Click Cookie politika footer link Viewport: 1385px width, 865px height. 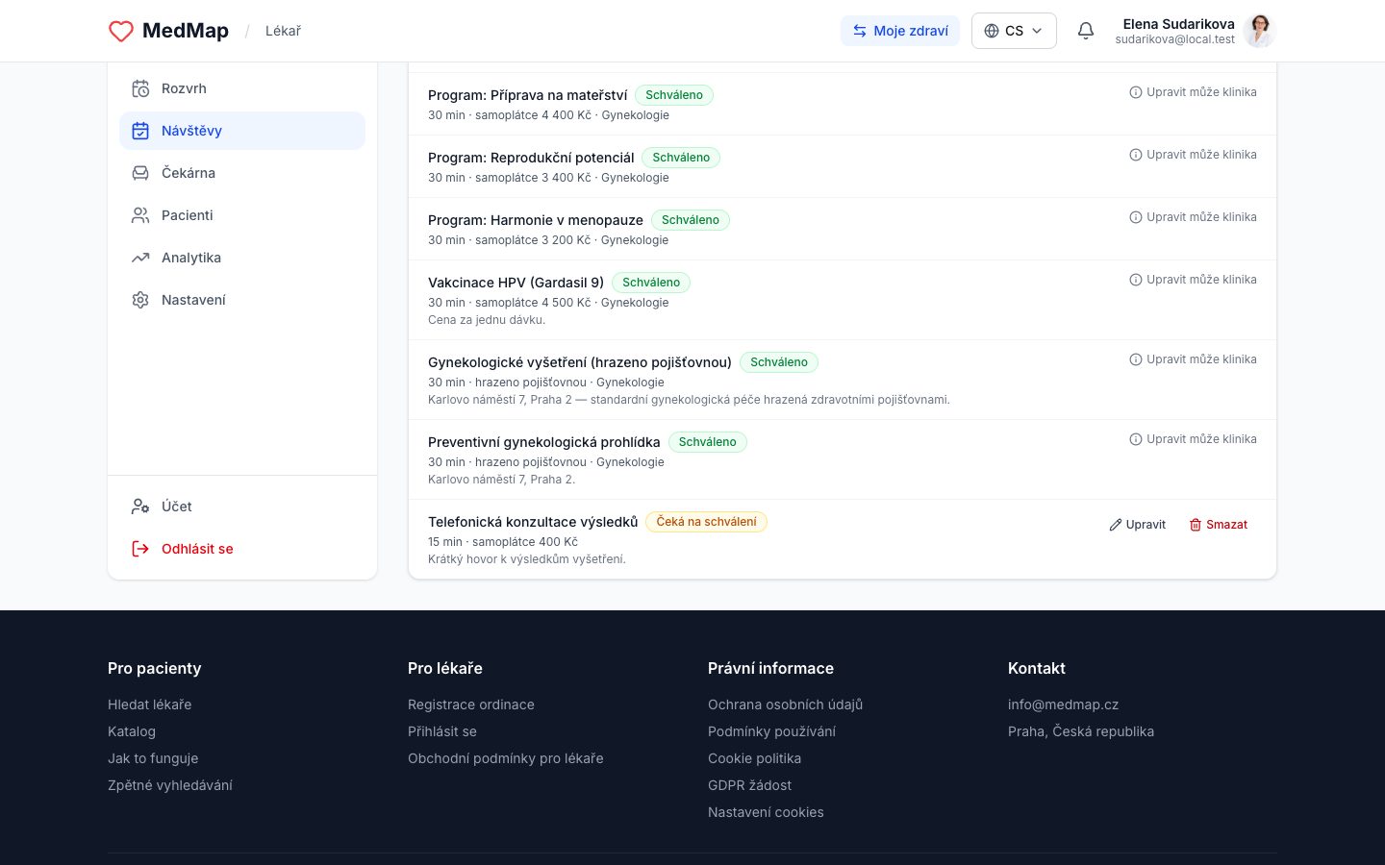[x=754, y=758]
